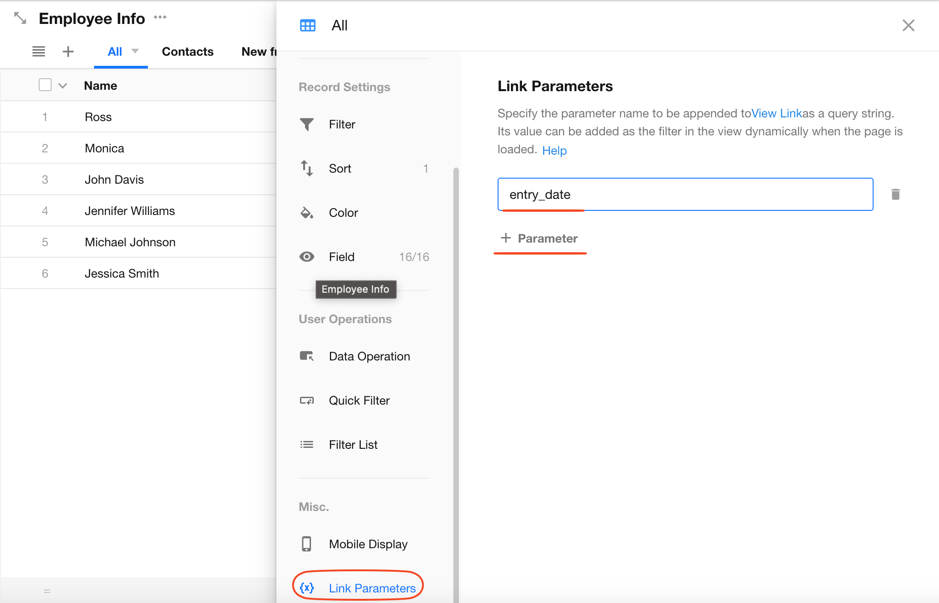Image resolution: width=939 pixels, height=603 pixels.
Task: Open Color settings with paint bucket
Action: [343, 213]
